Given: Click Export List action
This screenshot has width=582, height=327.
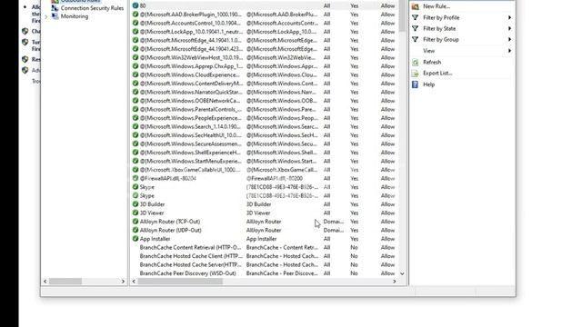Looking at the screenshot, I should point(437,73).
